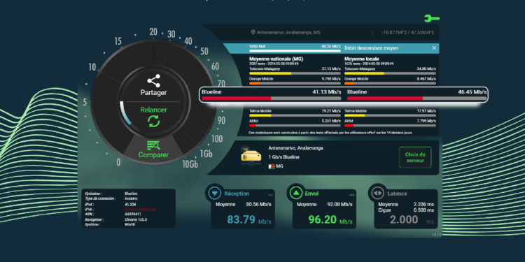The image size is (525, 262).
Task: Click the Latence double-arrow icon
Action: [x=378, y=193]
